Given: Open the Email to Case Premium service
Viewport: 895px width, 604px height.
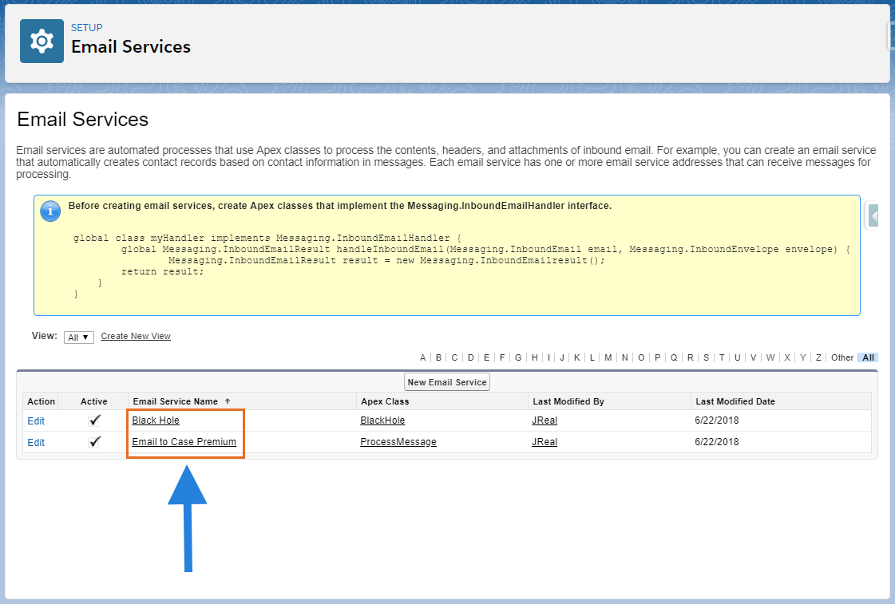Looking at the screenshot, I should click(184, 441).
